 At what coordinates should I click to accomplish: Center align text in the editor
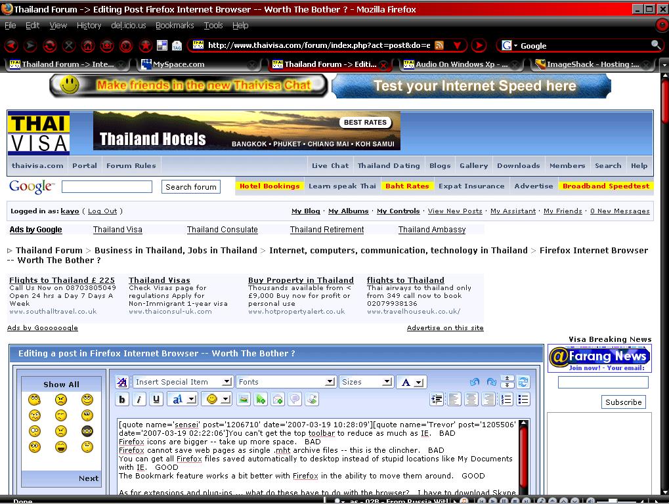(471, 400)
